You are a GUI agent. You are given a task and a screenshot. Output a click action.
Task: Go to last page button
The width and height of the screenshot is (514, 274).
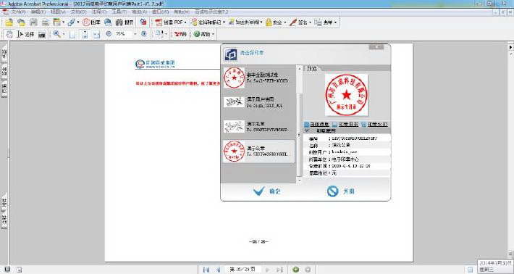click(x=279, y=270)
